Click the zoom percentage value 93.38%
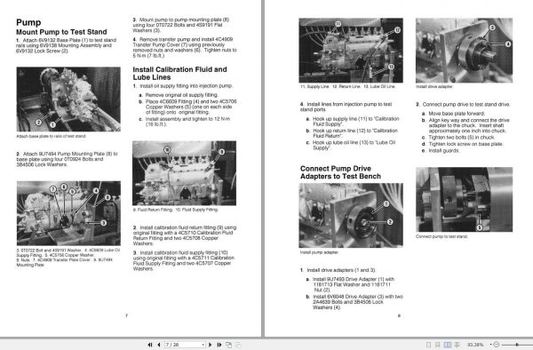The height and width of the screenshot is (350, 533). 475,345
